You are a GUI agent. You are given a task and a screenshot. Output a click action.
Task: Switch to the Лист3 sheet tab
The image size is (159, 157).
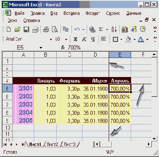(69, 144)
